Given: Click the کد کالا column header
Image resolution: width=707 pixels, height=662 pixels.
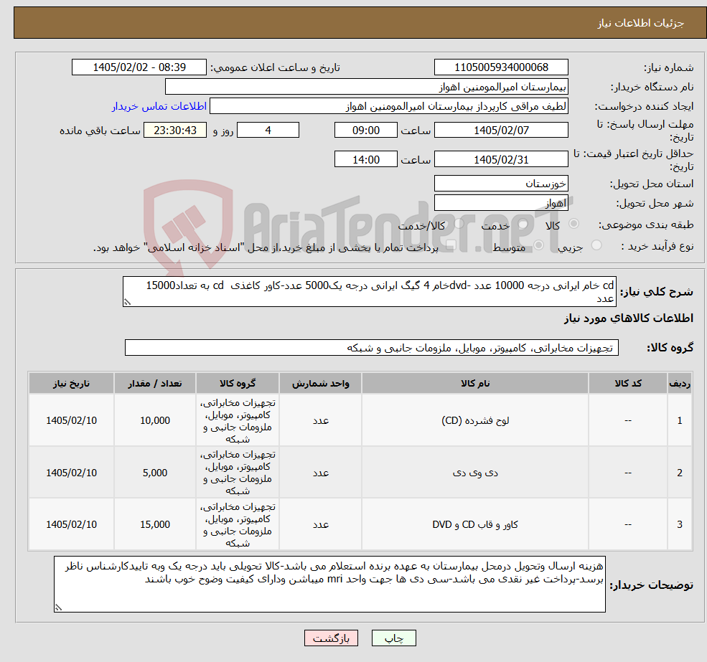Looking at the screenshot, I should coord(627,383).
